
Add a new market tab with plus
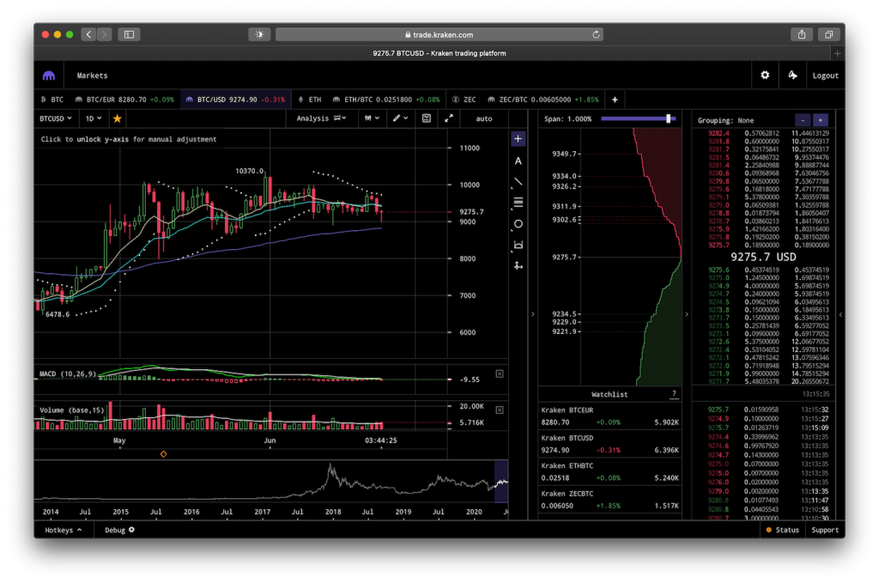click(615, 100)
